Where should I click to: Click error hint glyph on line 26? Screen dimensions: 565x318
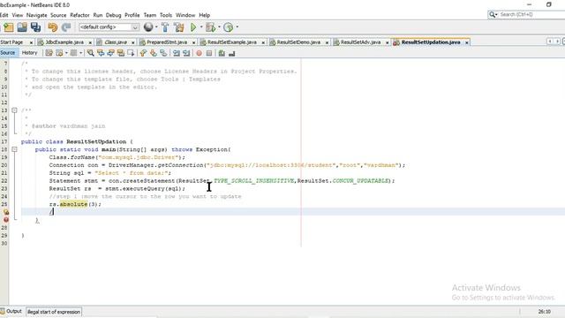click(x=6, y=212)
